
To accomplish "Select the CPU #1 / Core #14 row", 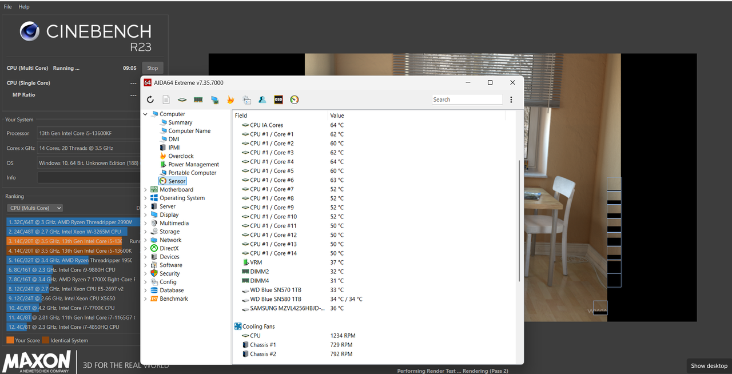I will pyautogui.click(x=369, y=253).
